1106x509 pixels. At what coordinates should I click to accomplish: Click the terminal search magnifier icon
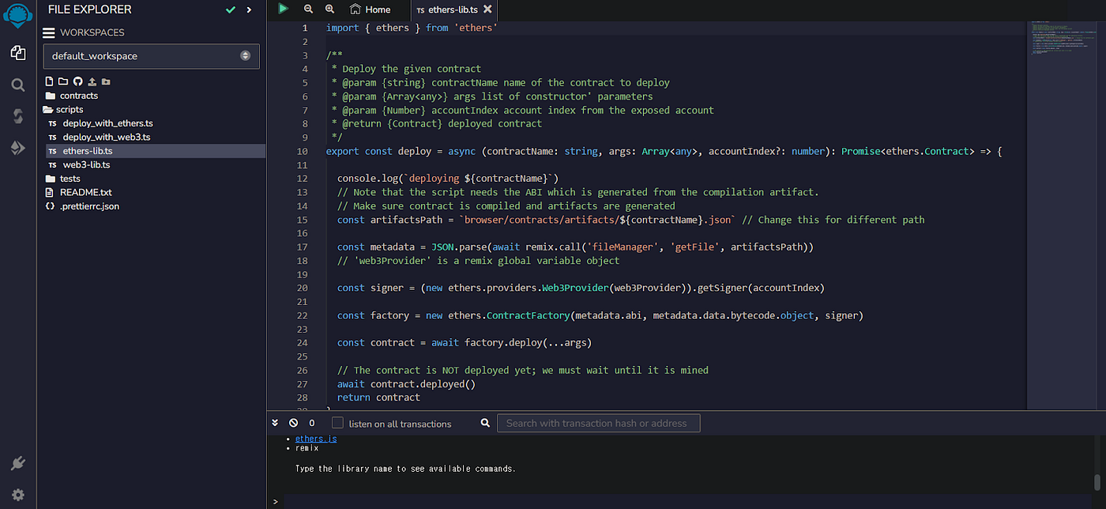click(x=485, y=423)
